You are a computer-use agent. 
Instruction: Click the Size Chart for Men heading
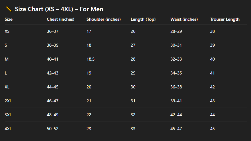[x=59, y=9]
